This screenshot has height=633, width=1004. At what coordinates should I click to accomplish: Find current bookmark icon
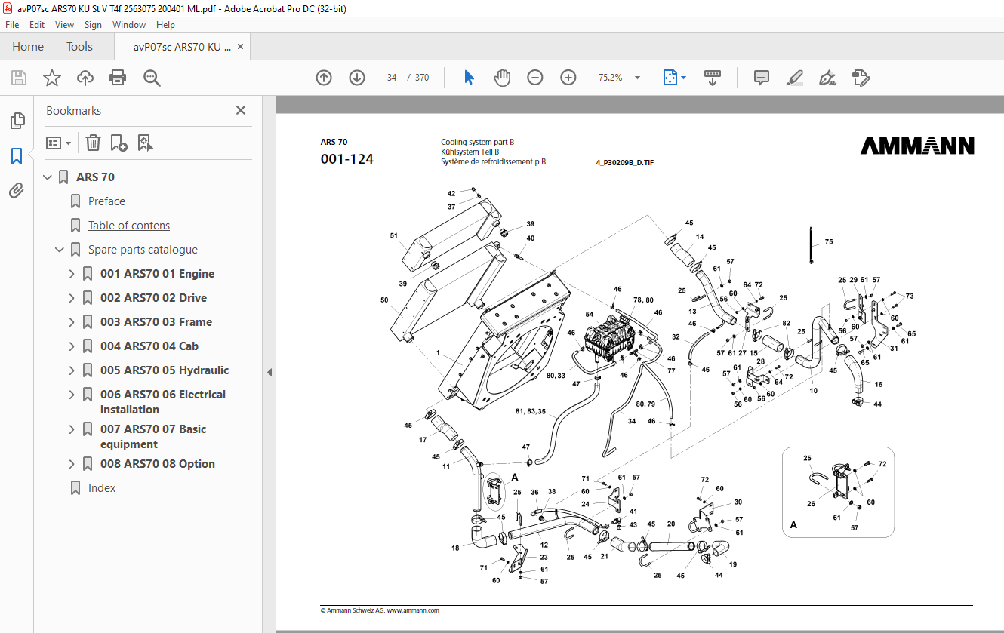point(145,143)
